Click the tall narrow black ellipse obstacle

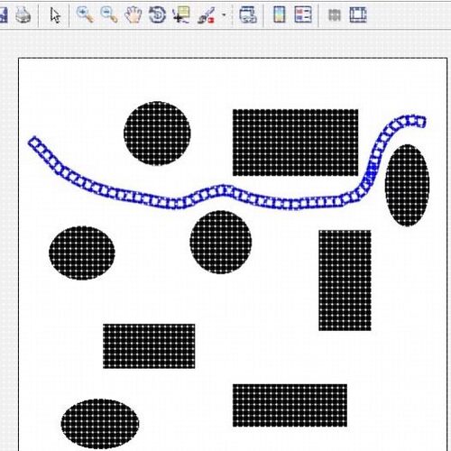407,185
